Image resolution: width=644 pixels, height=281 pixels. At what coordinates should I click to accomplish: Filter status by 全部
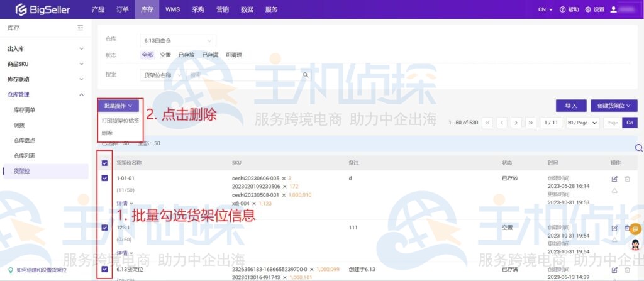147,55
